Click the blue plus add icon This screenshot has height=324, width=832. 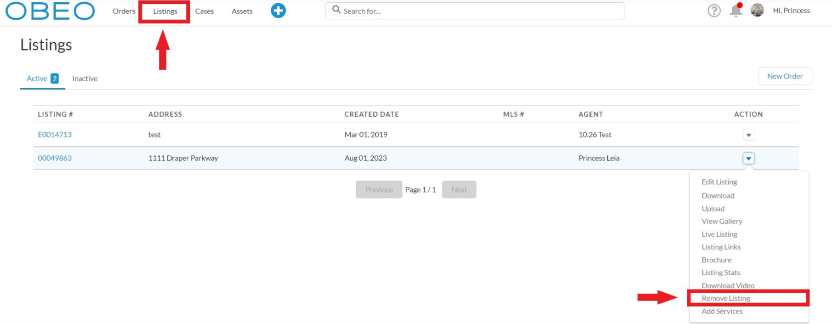[x=278, y=11]
